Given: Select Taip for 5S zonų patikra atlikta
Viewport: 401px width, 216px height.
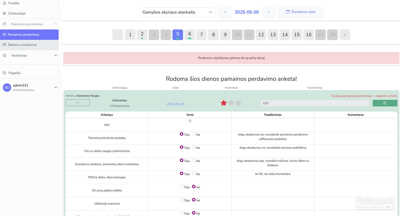Looking at the screenshot, I should 182,187.
